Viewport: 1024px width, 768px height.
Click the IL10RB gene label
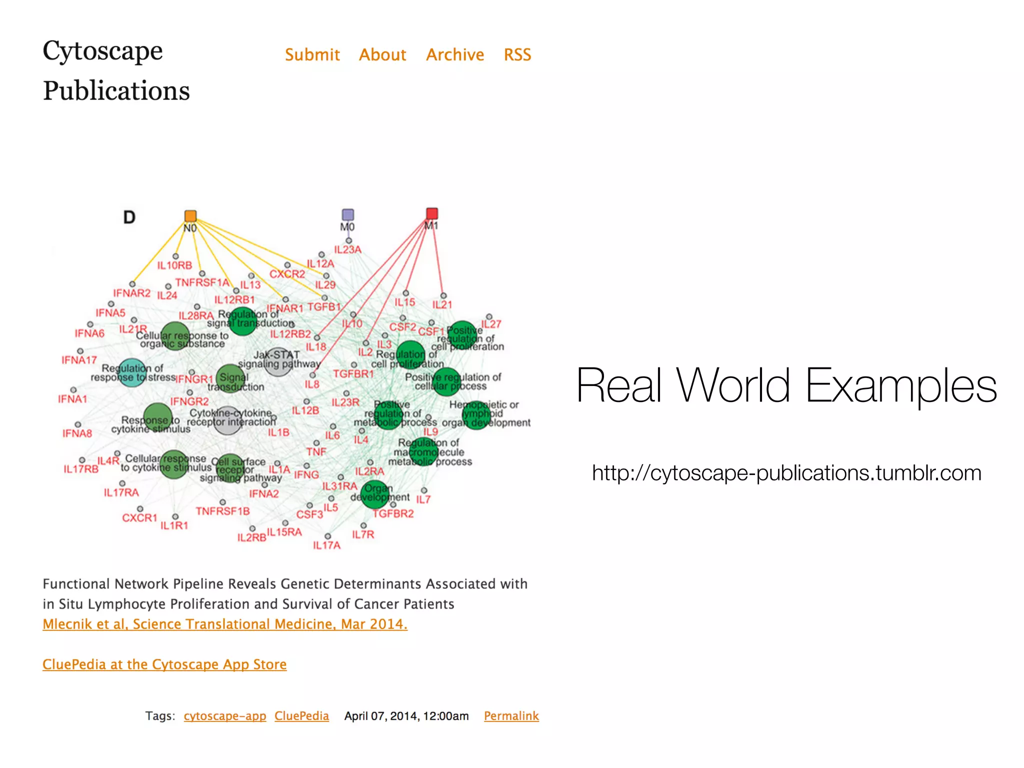pyautogui.click(x=174, y=265)
